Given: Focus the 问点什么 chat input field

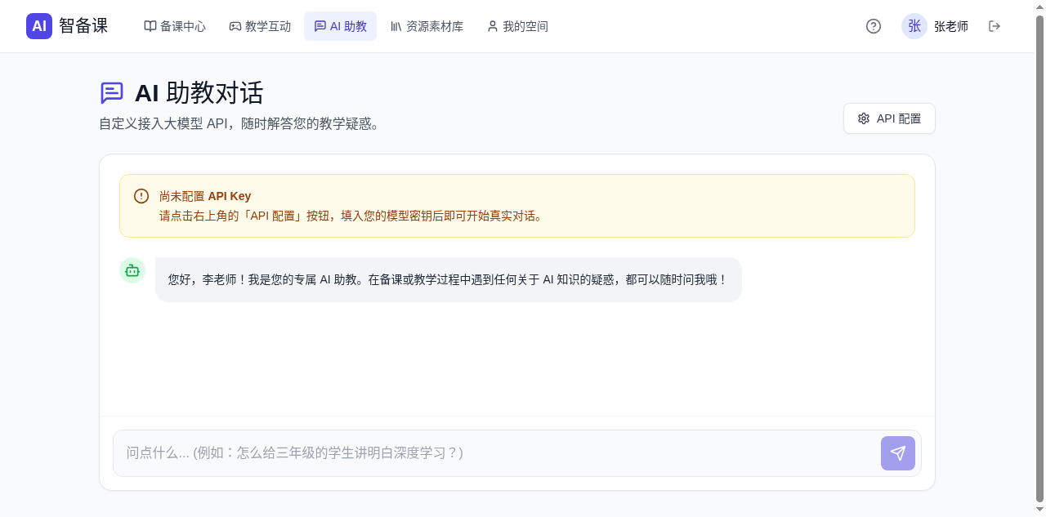Looking at the screenshot, I should [x=495, y=453].
